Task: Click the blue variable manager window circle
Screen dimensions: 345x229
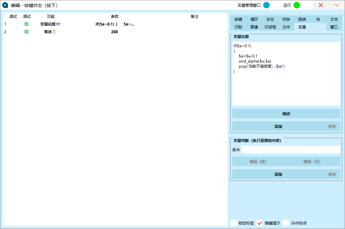Action: point(266,5)
